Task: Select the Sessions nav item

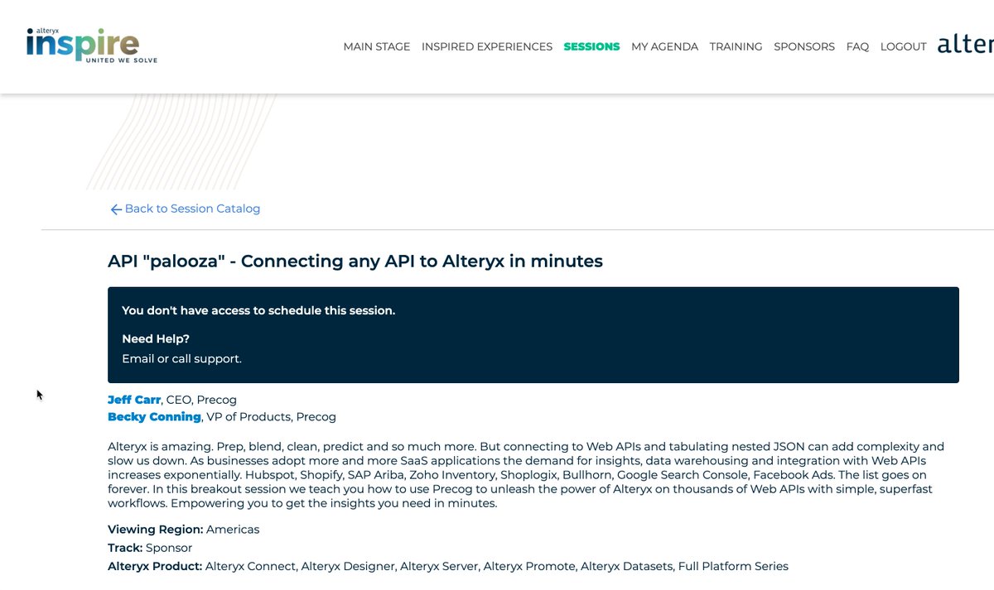Action: pos(591,46)
